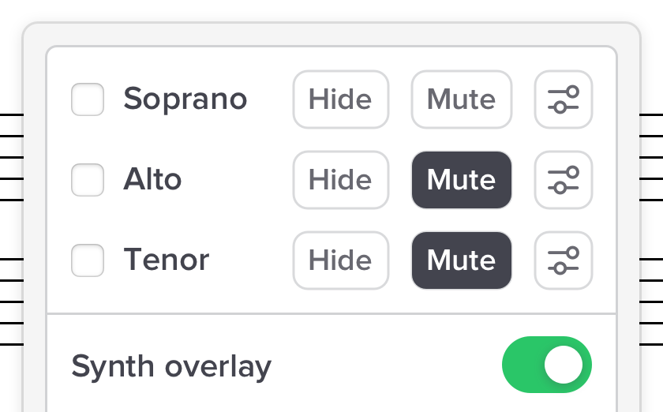Turn off the Synth overlay switch
The width and height of the screenshot is (663, 412).
[546, 365]
